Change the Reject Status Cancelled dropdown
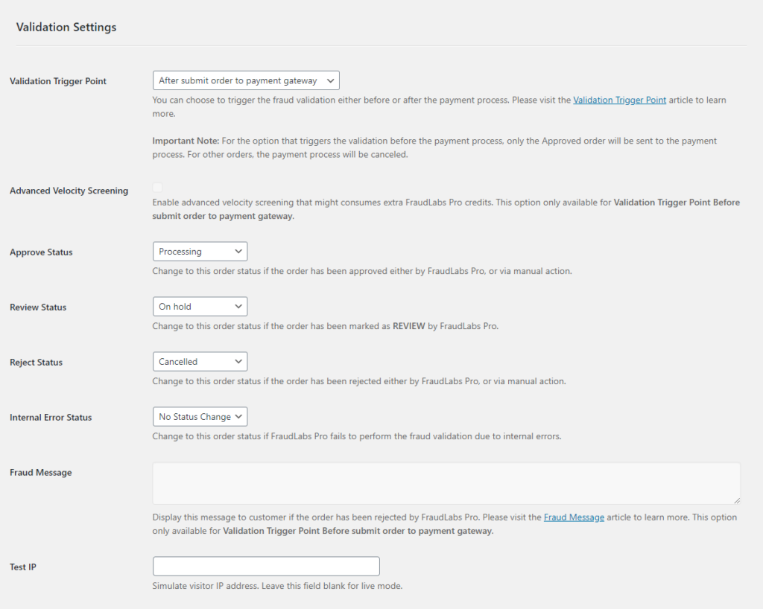The height and width of the screenshot is (609, 763). [x=200, y=362]
